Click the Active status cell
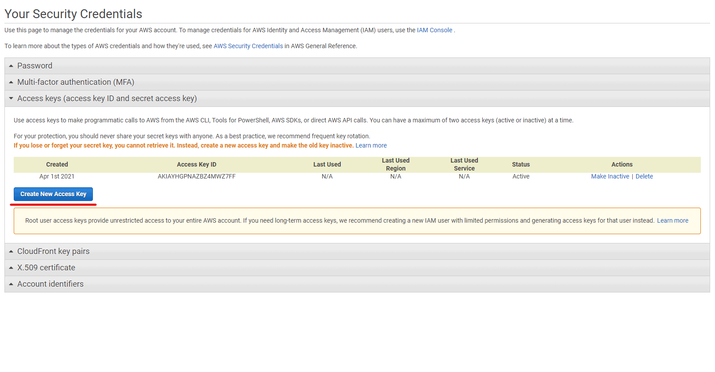Screen dimensions: 715x372 [521, 176]
